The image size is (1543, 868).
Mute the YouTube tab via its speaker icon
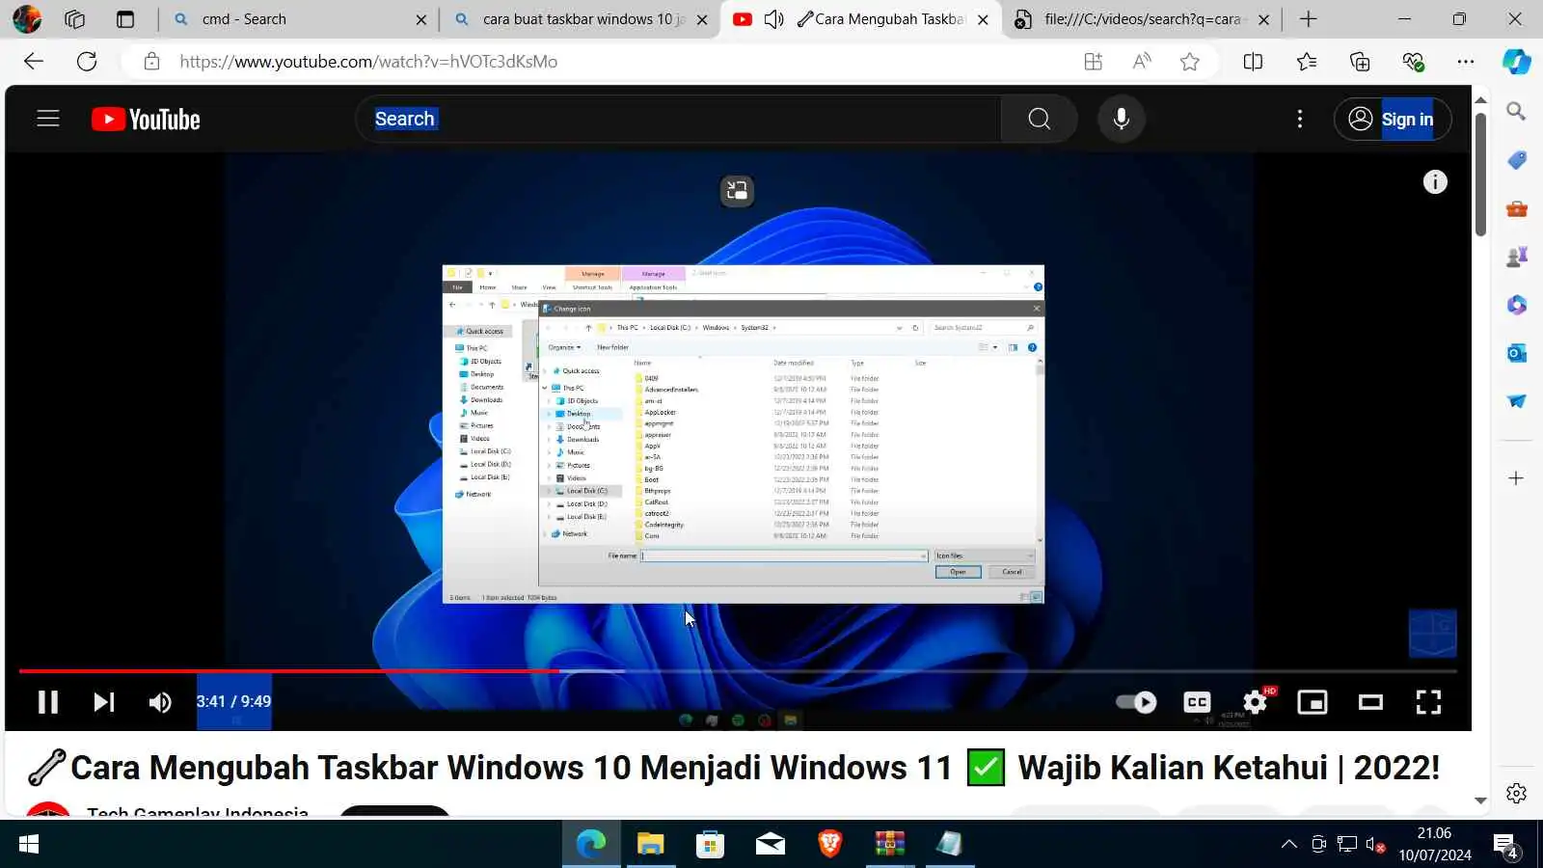pyautogui.click(x=773, y=19)
